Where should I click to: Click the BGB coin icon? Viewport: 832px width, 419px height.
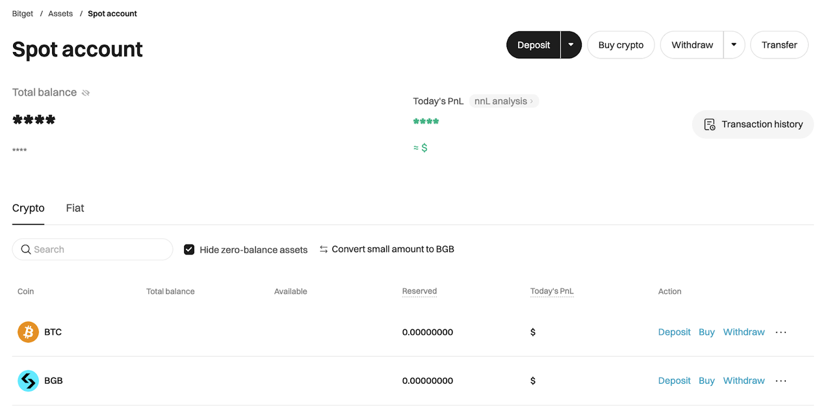pyautogui.click(x=28, y=381)
